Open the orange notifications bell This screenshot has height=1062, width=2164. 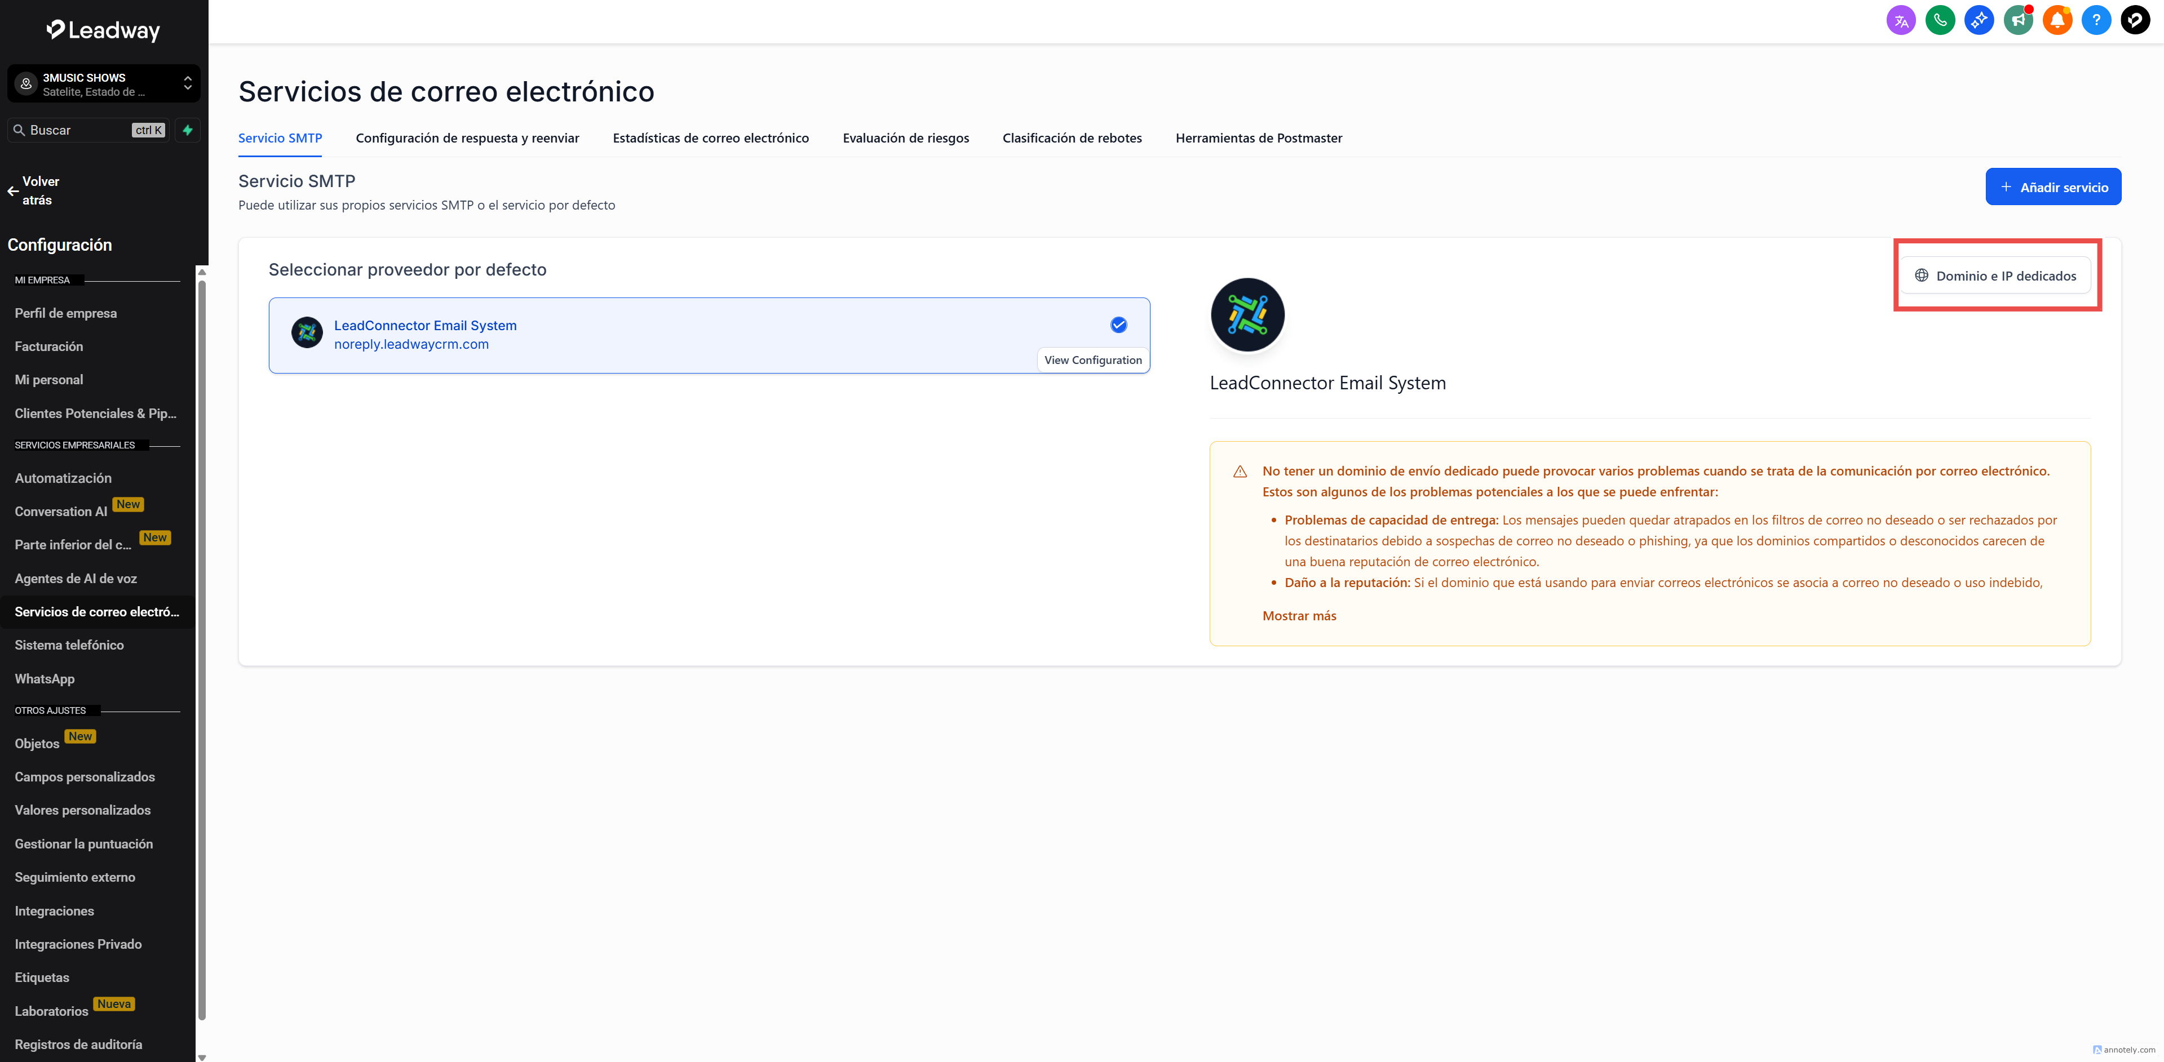tap(2057, 20)
